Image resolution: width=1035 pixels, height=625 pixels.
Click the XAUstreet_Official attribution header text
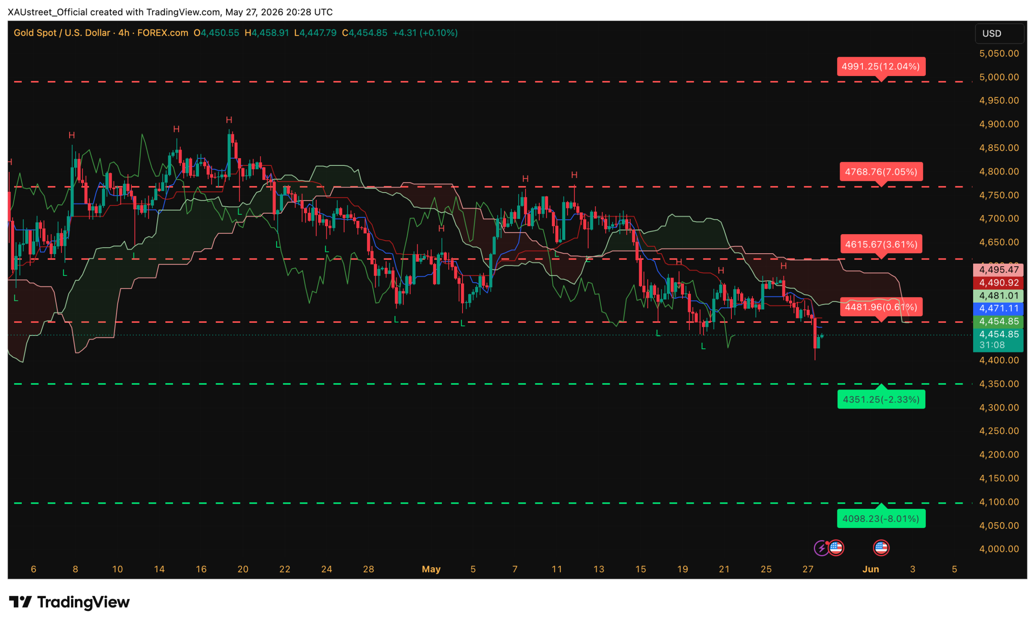[170, 12]
